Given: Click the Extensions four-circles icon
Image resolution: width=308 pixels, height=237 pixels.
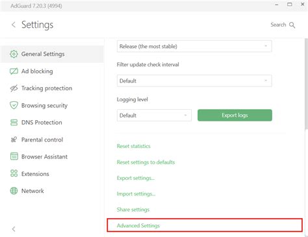Looking at the screenshot, I should pos(14,173).
